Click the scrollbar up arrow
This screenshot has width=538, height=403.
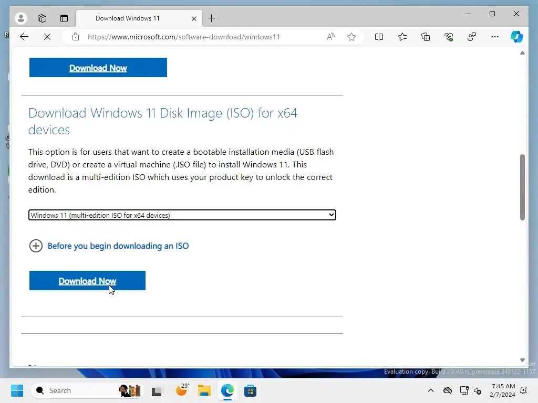pyautogui.click(x=522, y=53)
